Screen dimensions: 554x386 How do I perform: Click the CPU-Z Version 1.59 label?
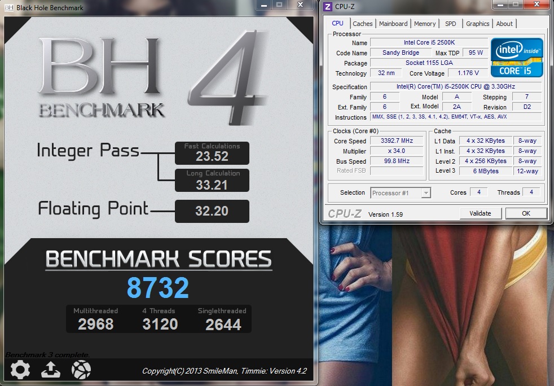[385, 214]
